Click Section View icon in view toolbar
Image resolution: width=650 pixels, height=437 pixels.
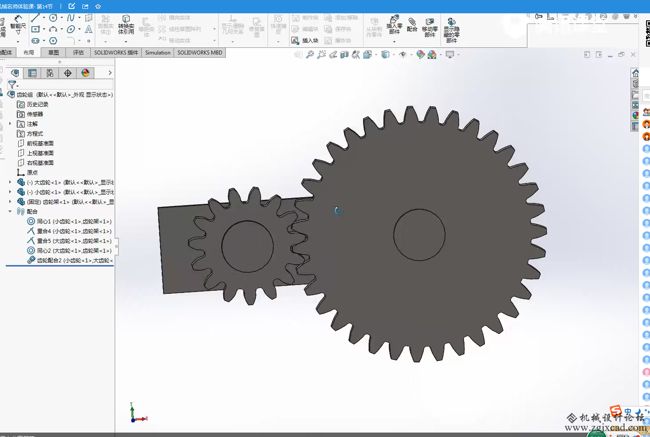(x=344, y=55)
